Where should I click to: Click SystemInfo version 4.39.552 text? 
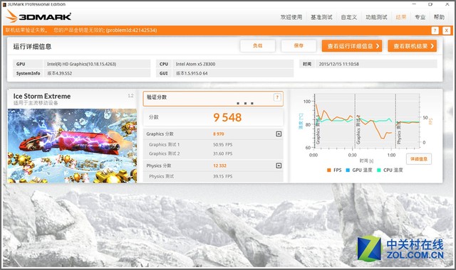click(60, 73)
